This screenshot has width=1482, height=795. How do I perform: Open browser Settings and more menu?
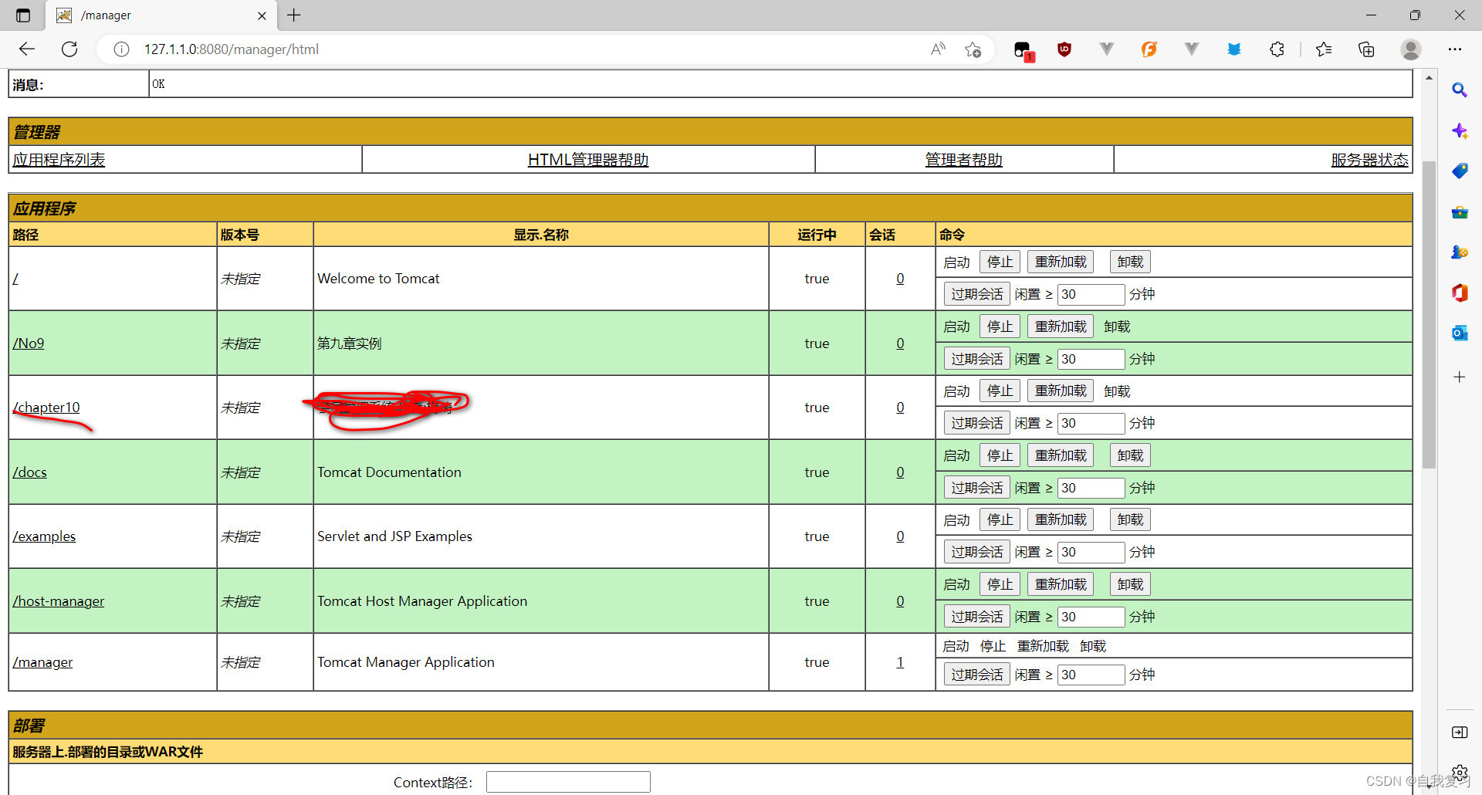(x=1455, y=49)
